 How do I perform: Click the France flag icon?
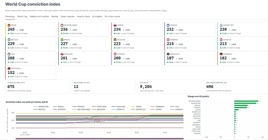coord(168,25)
